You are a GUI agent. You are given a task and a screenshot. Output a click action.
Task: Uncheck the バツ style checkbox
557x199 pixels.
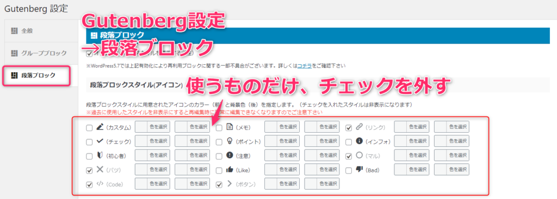tap(90, 170)
